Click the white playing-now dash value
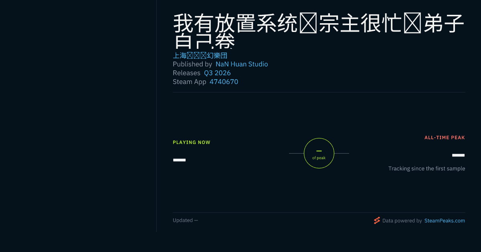Screen dimensions: 481x252 tap(179, 160)
